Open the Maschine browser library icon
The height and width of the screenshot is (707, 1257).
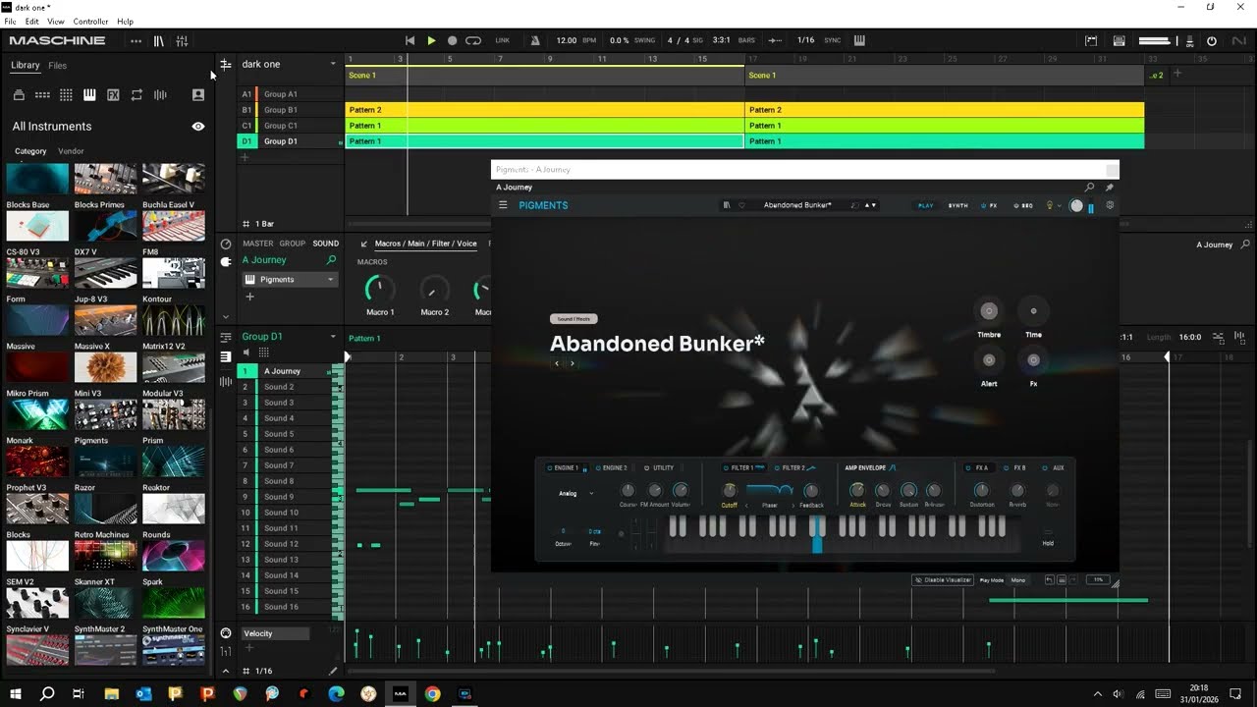[x=158, y=41]
